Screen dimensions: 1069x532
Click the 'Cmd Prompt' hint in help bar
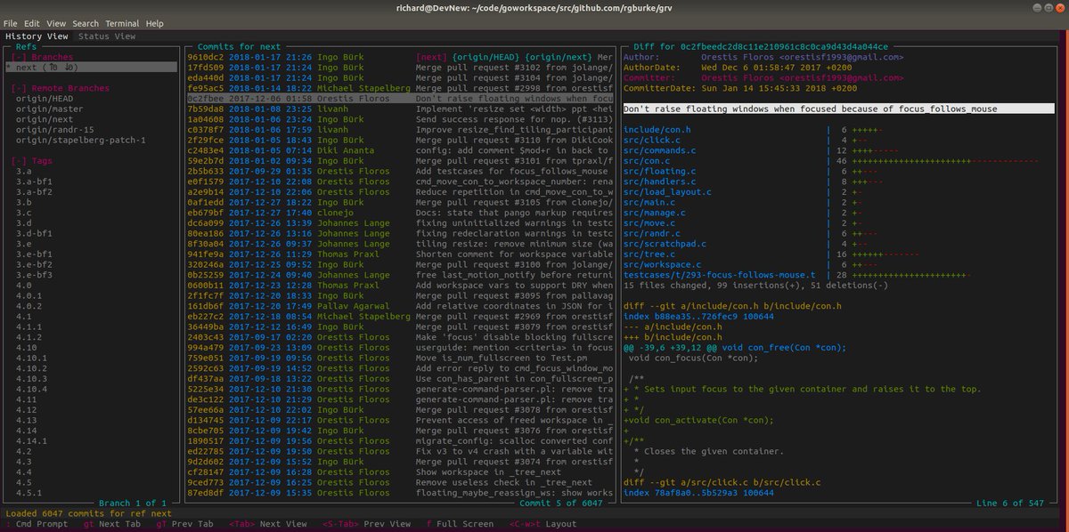tap(39, 524)
